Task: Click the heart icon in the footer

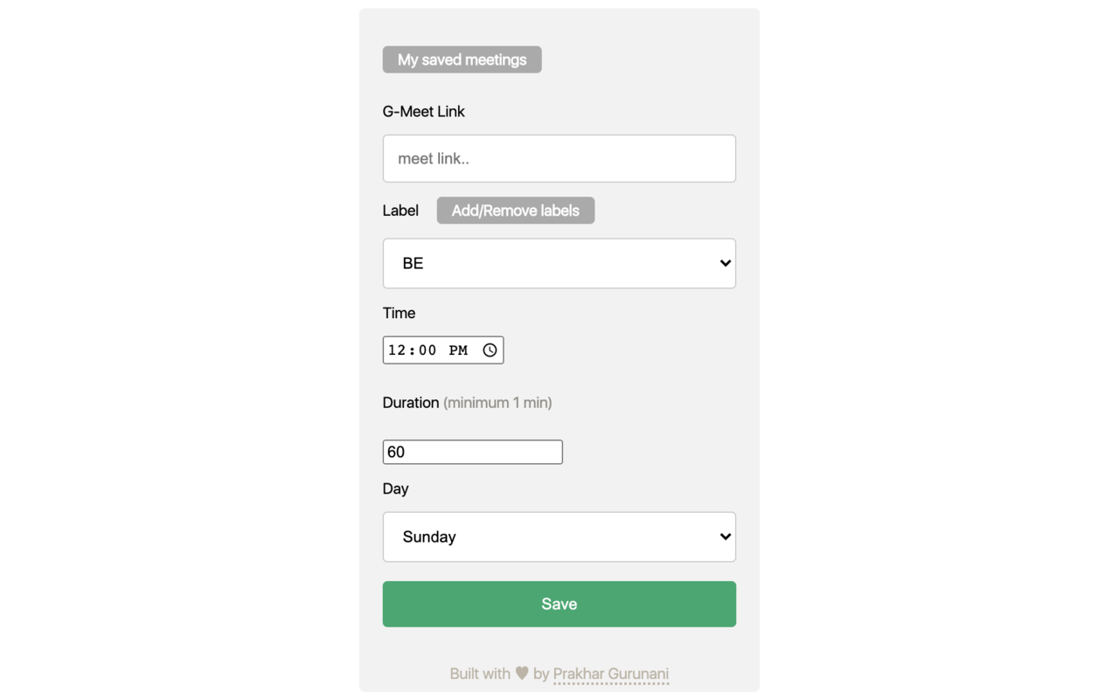Action: pyautogui.click(x=522, y=673)
